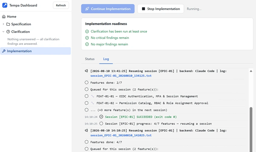
Task: Click megaphone icon on 14:10:25 log entry
Action: 86,130
